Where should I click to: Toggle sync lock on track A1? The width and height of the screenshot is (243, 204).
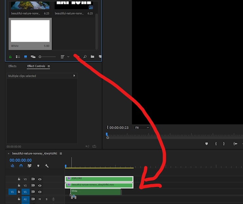[33, 199]
